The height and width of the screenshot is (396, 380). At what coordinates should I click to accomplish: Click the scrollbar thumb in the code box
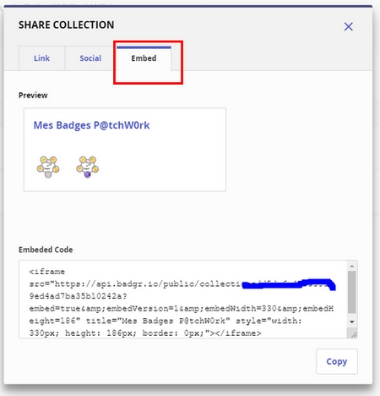tap(352, 292)
